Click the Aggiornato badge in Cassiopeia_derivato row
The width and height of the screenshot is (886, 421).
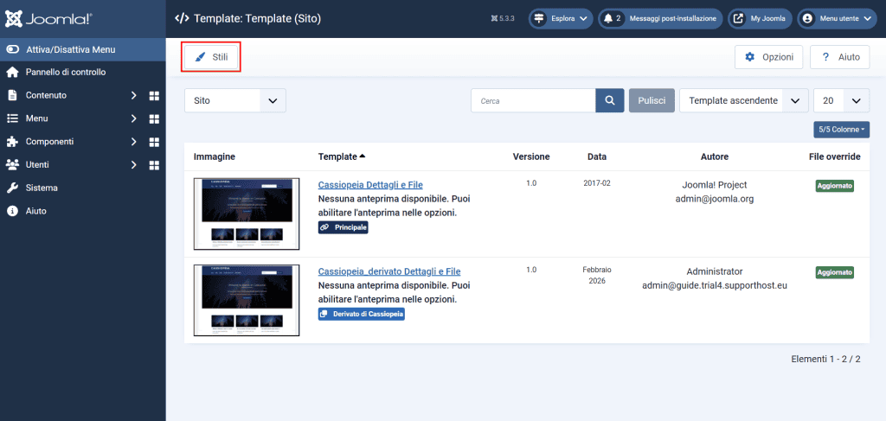[835, 272]
